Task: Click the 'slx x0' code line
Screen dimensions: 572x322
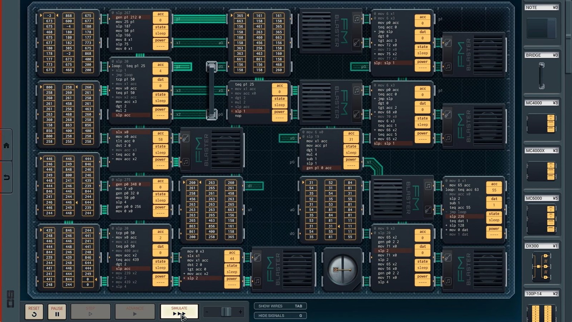Action: click(x=122, y=132)
